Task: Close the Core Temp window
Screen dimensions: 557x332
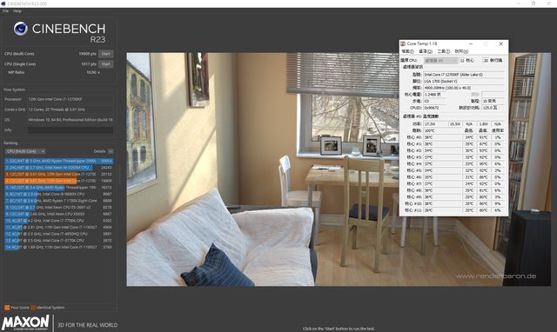Action: click(501, 43)
